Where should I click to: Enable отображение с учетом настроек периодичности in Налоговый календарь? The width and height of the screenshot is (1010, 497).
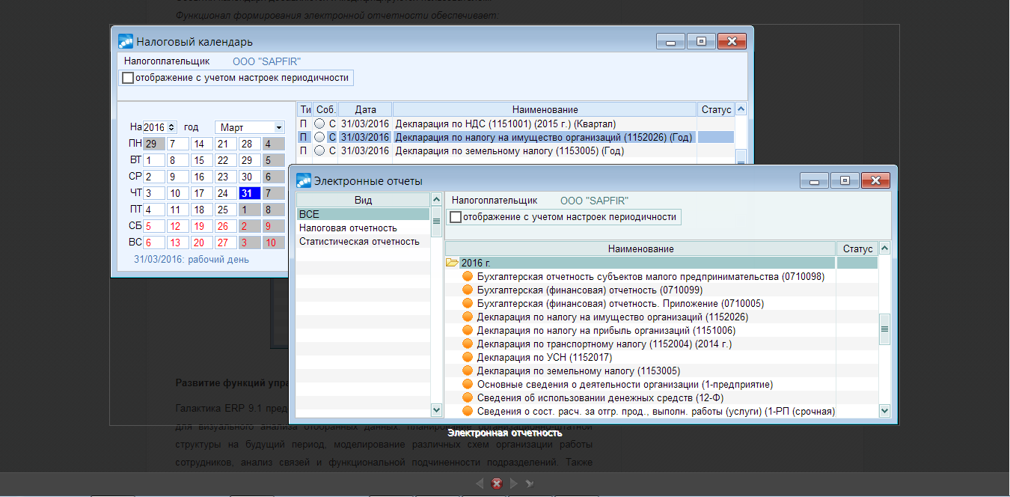(127, 77)
